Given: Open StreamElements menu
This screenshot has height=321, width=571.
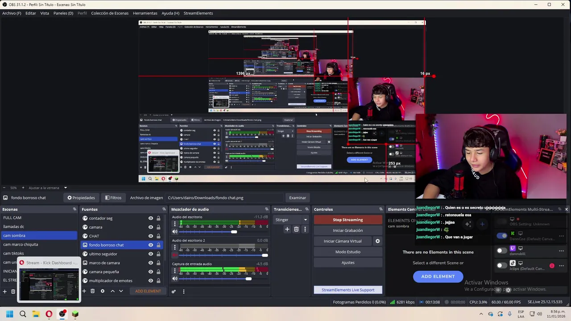Looking at the screenshot, I should [198, 13].
